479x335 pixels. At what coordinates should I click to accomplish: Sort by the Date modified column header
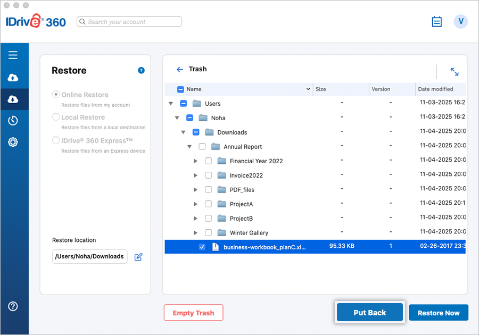point(435,89)
